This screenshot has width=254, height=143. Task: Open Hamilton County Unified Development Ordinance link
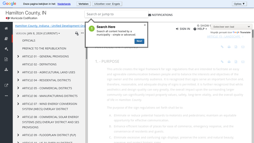(x=50, y=26)
